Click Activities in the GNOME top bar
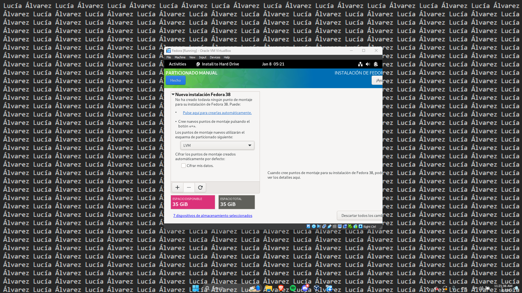 (x=177, y=64)
